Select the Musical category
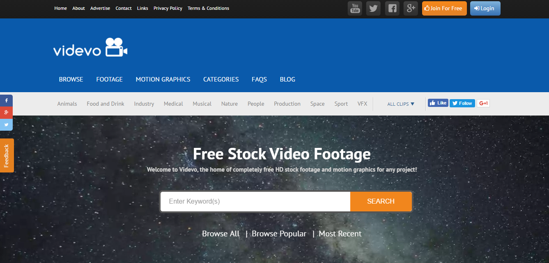The image size is (549, 263). point(202,104)
